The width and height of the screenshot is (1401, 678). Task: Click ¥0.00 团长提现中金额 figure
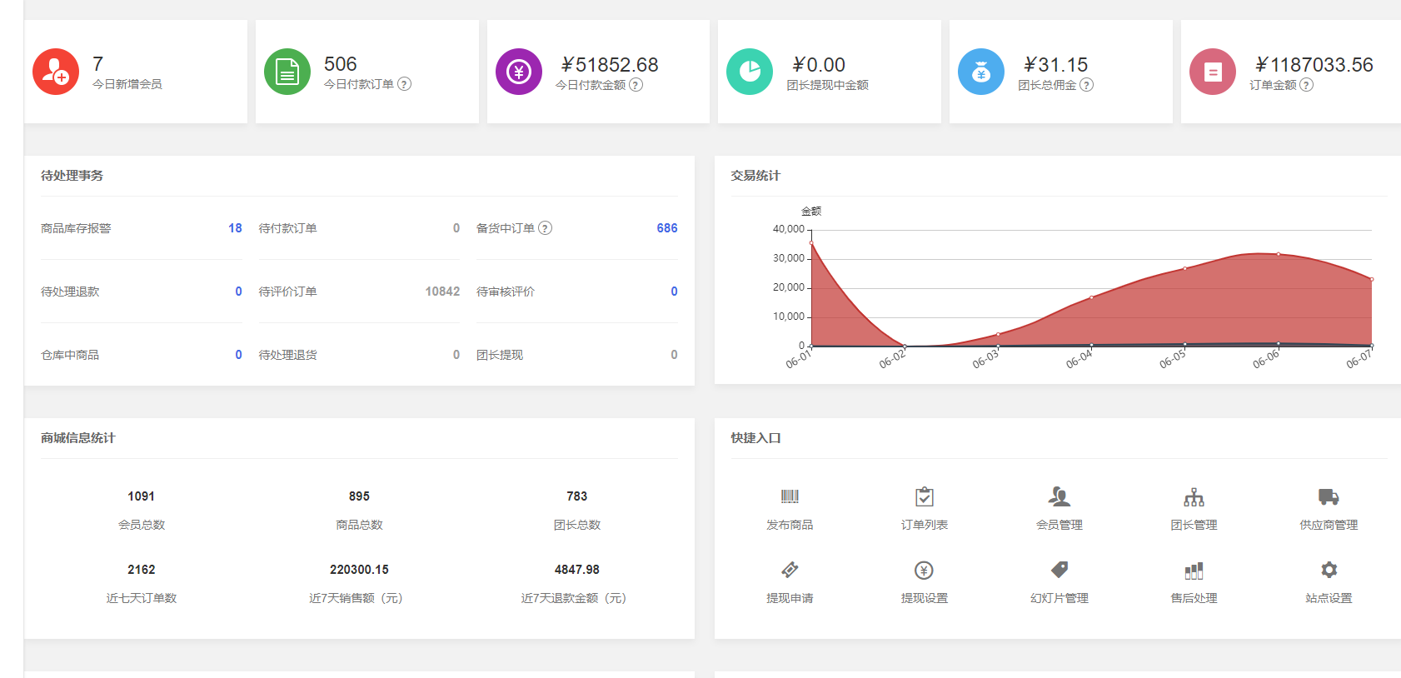click(818, 65)
